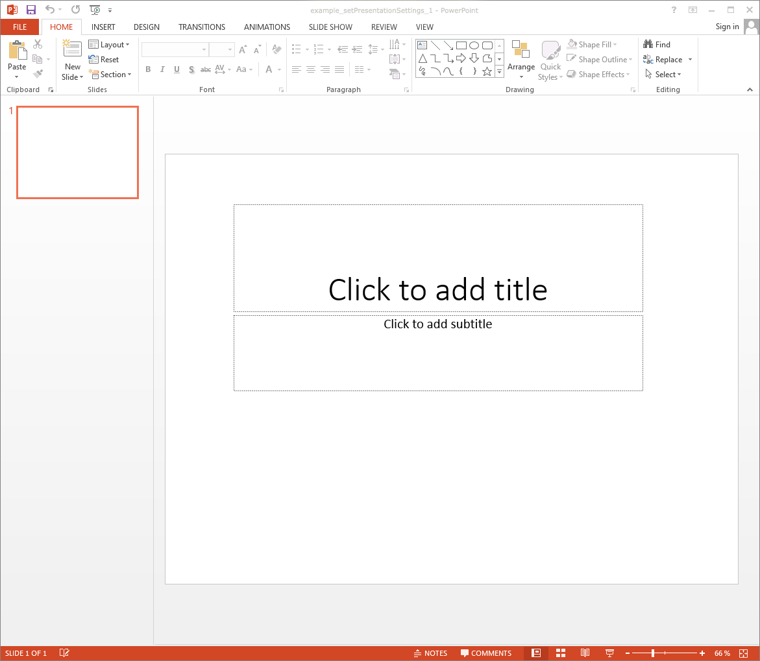
Task: Open the font name combo box
Action: click(x=175, y=49)
